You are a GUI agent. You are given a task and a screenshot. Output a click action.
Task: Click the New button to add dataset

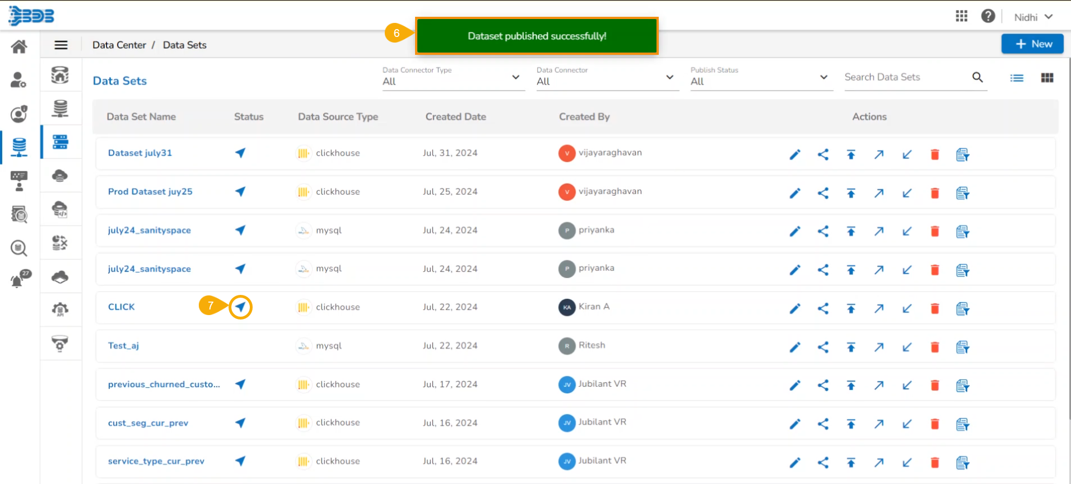point(1032,44)
